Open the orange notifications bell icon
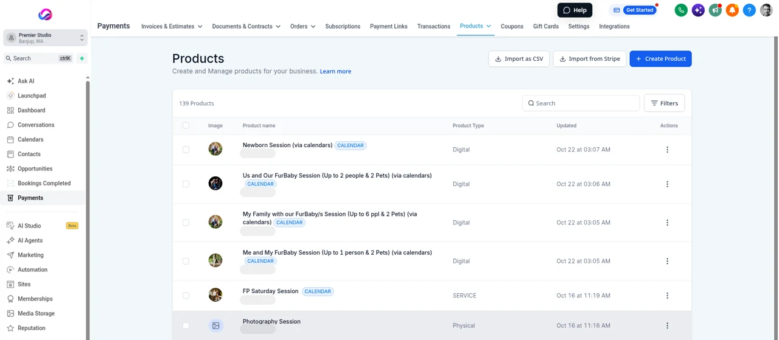 pos(732,10)
